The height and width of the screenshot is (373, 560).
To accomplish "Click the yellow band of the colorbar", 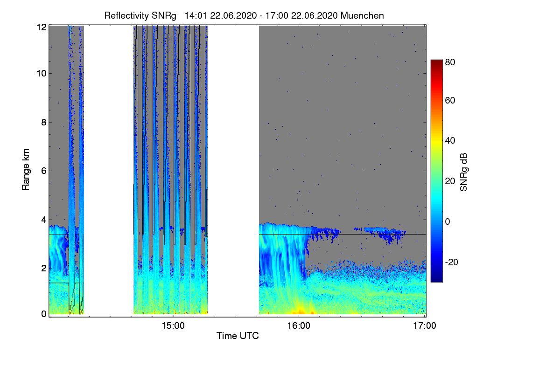I will (x=436, y=142).
